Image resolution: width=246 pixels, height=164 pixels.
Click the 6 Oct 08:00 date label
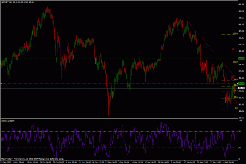[18, 162]
